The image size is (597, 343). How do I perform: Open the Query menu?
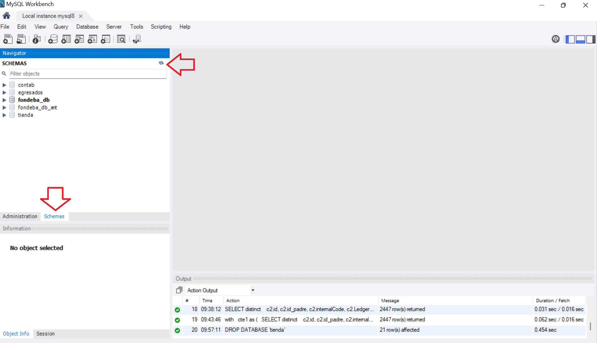[x=61, y=27]
